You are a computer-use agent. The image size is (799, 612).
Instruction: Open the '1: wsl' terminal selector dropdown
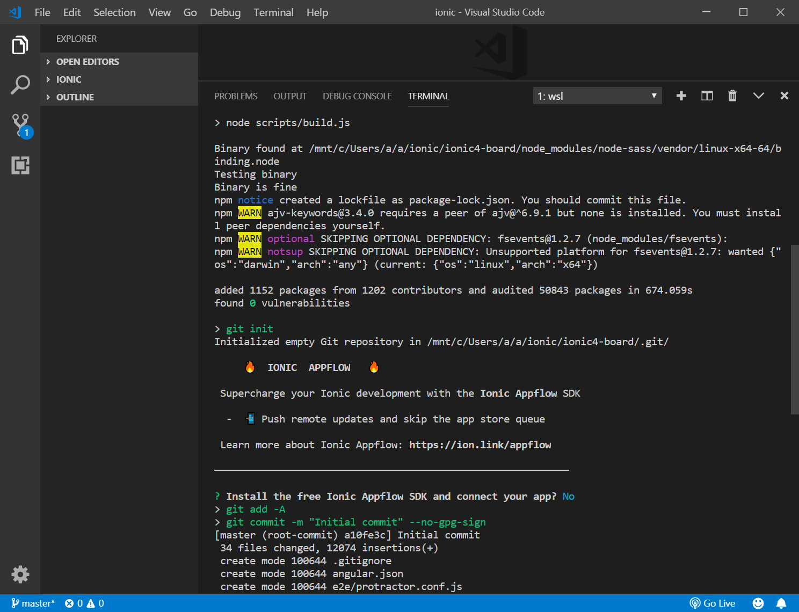click(597, 96)
